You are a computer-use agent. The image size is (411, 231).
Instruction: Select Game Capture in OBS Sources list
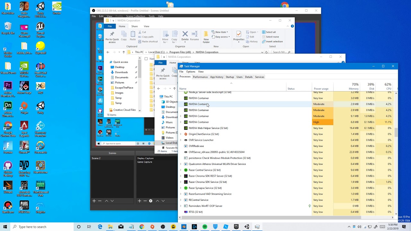pyautogui.click(x=145, y=162)
